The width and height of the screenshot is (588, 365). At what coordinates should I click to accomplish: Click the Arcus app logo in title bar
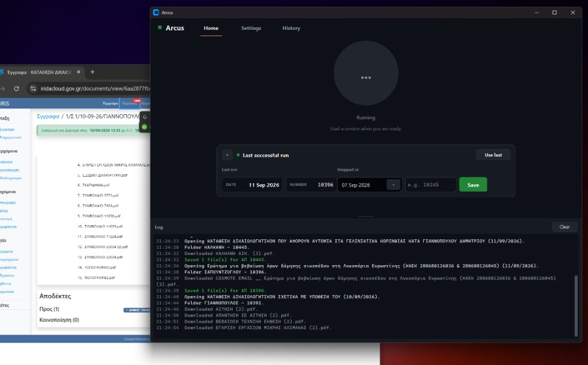pyautogui.click(x=156, y=13)
